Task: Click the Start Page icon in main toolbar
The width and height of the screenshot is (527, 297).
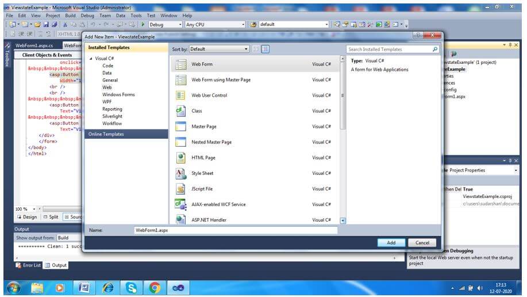Action: pyautogui.click(x=379, y=24)
